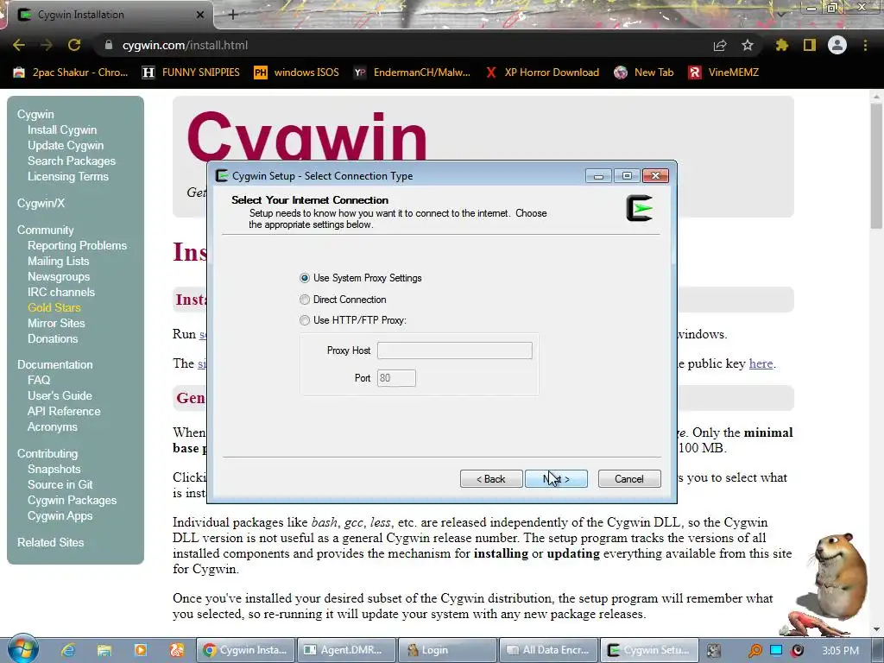
Task: Visit the Cygwin/X sidebar link
Action: point(41,203)
